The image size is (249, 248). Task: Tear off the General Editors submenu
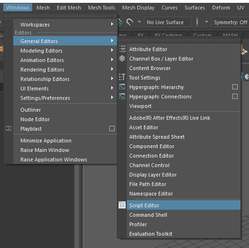coord(179,40)
